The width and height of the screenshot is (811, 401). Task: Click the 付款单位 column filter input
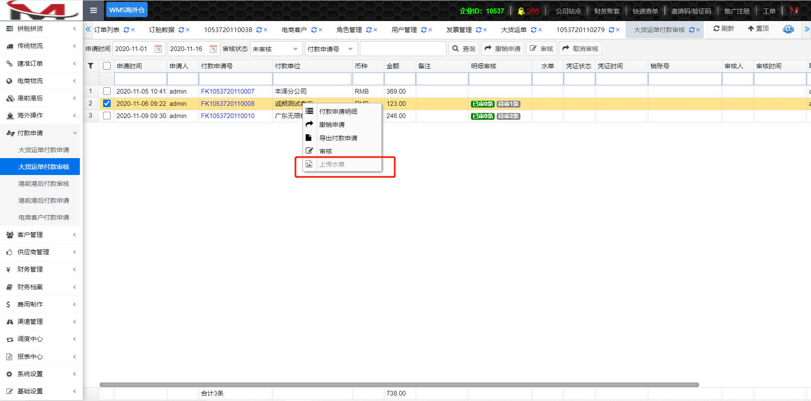(x=312, y=79)
